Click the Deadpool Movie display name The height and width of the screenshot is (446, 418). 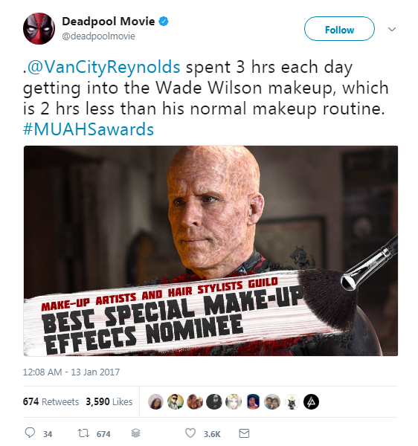coord(109,22)
